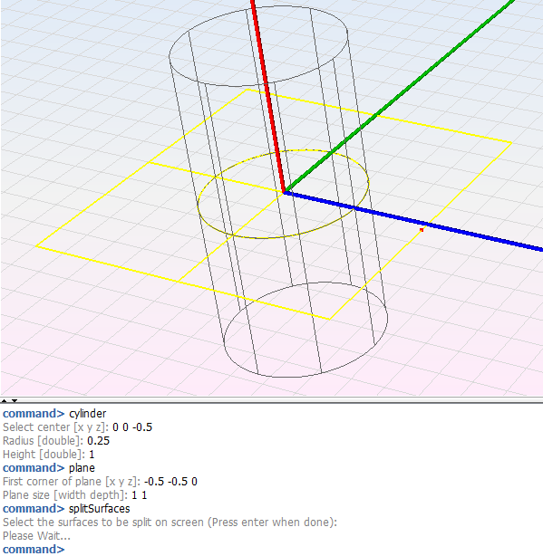543x556 pixels.
Task: Click the origin where the three axes meet
Action: pos(285,192)
